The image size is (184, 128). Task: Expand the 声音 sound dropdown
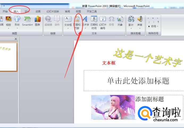click(140, 28)
